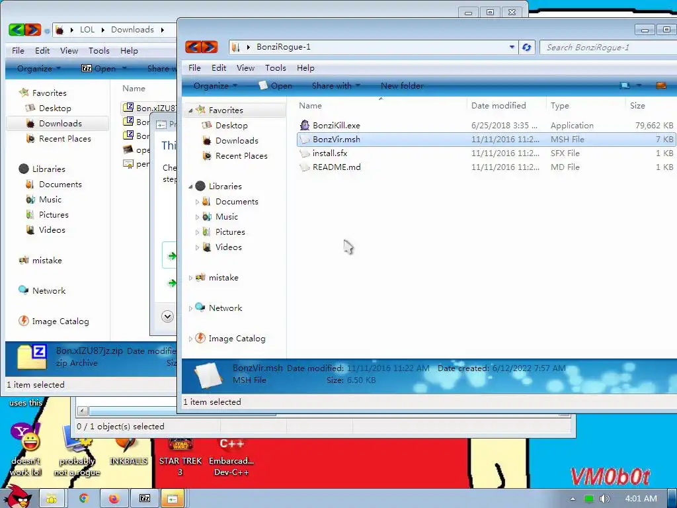
Task: Click the refresh icon beside the address bar
Action: point(526,47)
